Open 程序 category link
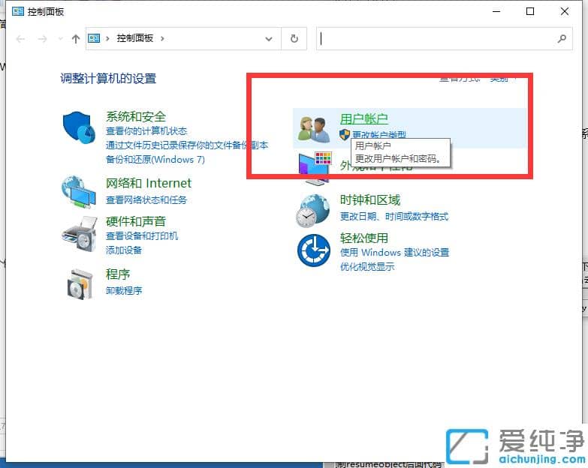 tap(118, 274)
